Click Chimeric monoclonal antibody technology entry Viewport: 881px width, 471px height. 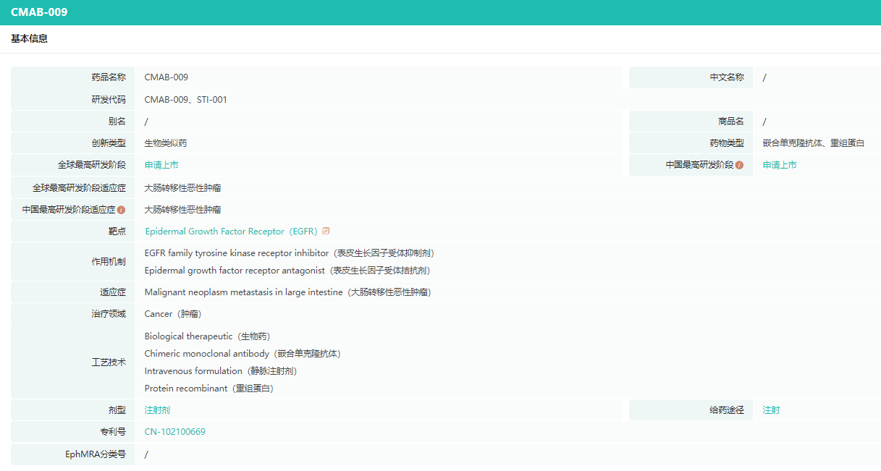point(242,354)
